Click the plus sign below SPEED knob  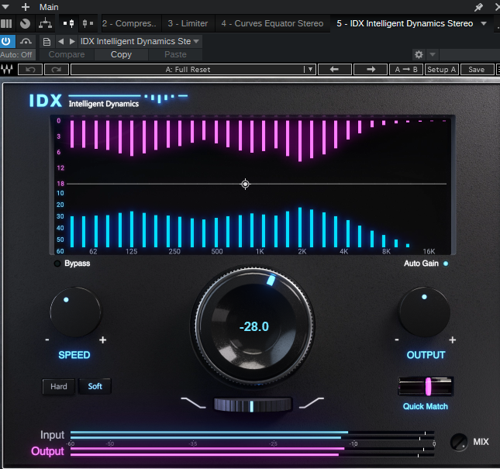(102, 340)
